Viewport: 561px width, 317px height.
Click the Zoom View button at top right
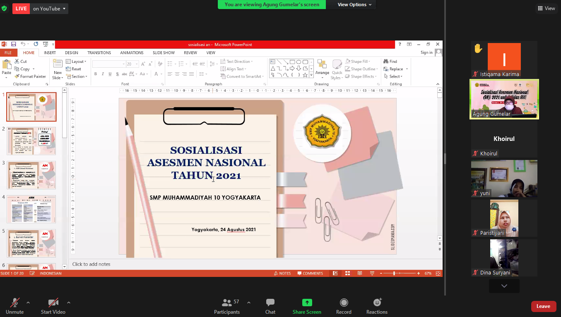pos(546,8)
